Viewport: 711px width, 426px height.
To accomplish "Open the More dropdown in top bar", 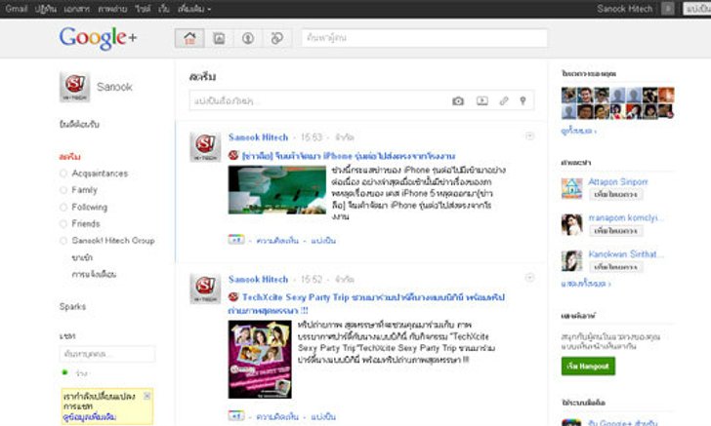I will pos(194,9).
